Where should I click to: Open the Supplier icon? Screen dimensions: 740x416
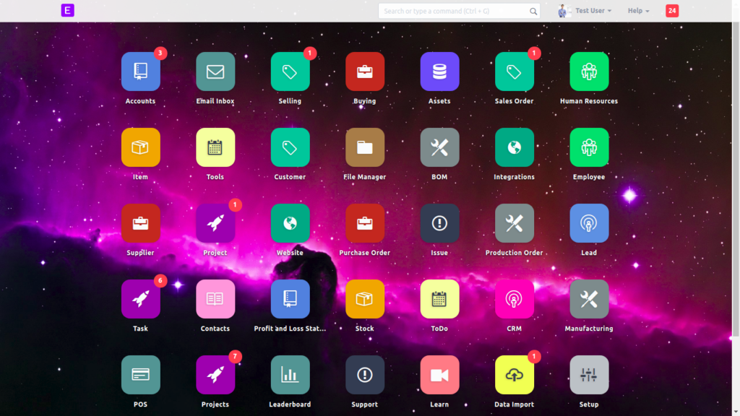pos(140,223)
